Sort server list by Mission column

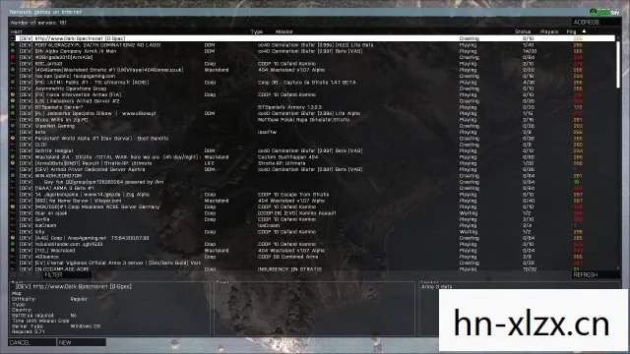pos(284,31)
